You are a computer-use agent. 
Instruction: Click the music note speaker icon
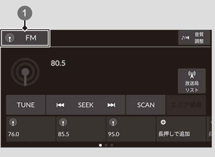point(185,37)
